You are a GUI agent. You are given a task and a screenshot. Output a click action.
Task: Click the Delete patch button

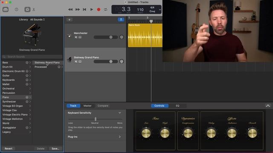41,148
